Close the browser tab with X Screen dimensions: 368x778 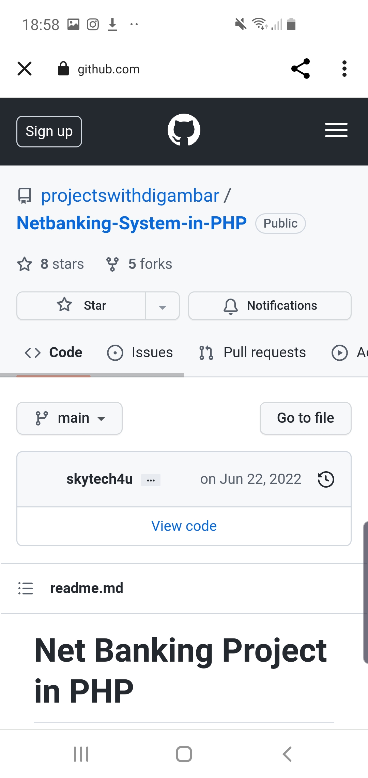coord(25,69)
